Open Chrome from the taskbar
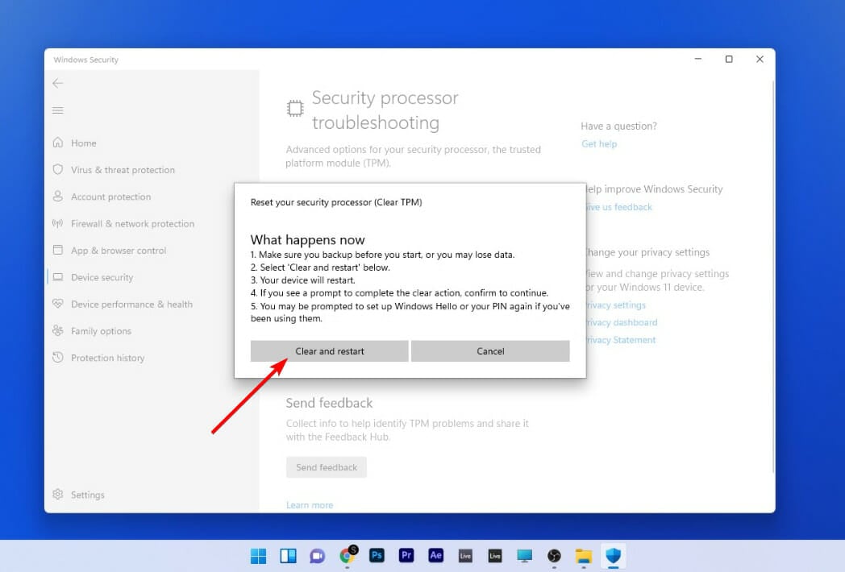Screen dimensions: 845x572 [348, 555]
